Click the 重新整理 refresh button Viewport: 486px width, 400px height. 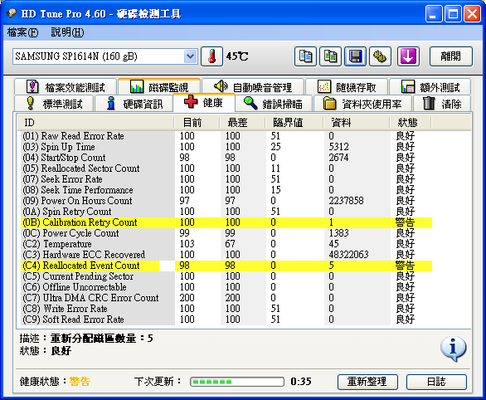click(x=367, y=382)
